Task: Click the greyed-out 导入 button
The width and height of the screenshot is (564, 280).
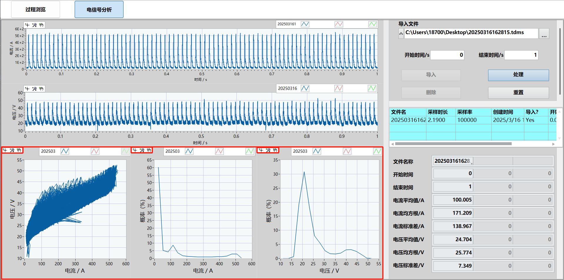Action: (x=431, y=75)
